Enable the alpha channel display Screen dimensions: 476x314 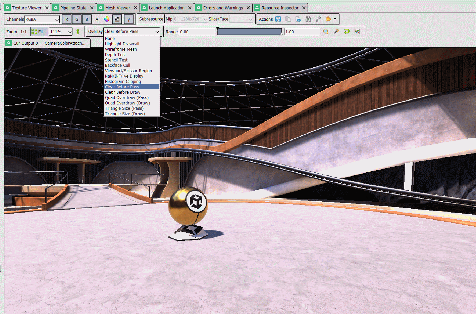pos(97,19)
